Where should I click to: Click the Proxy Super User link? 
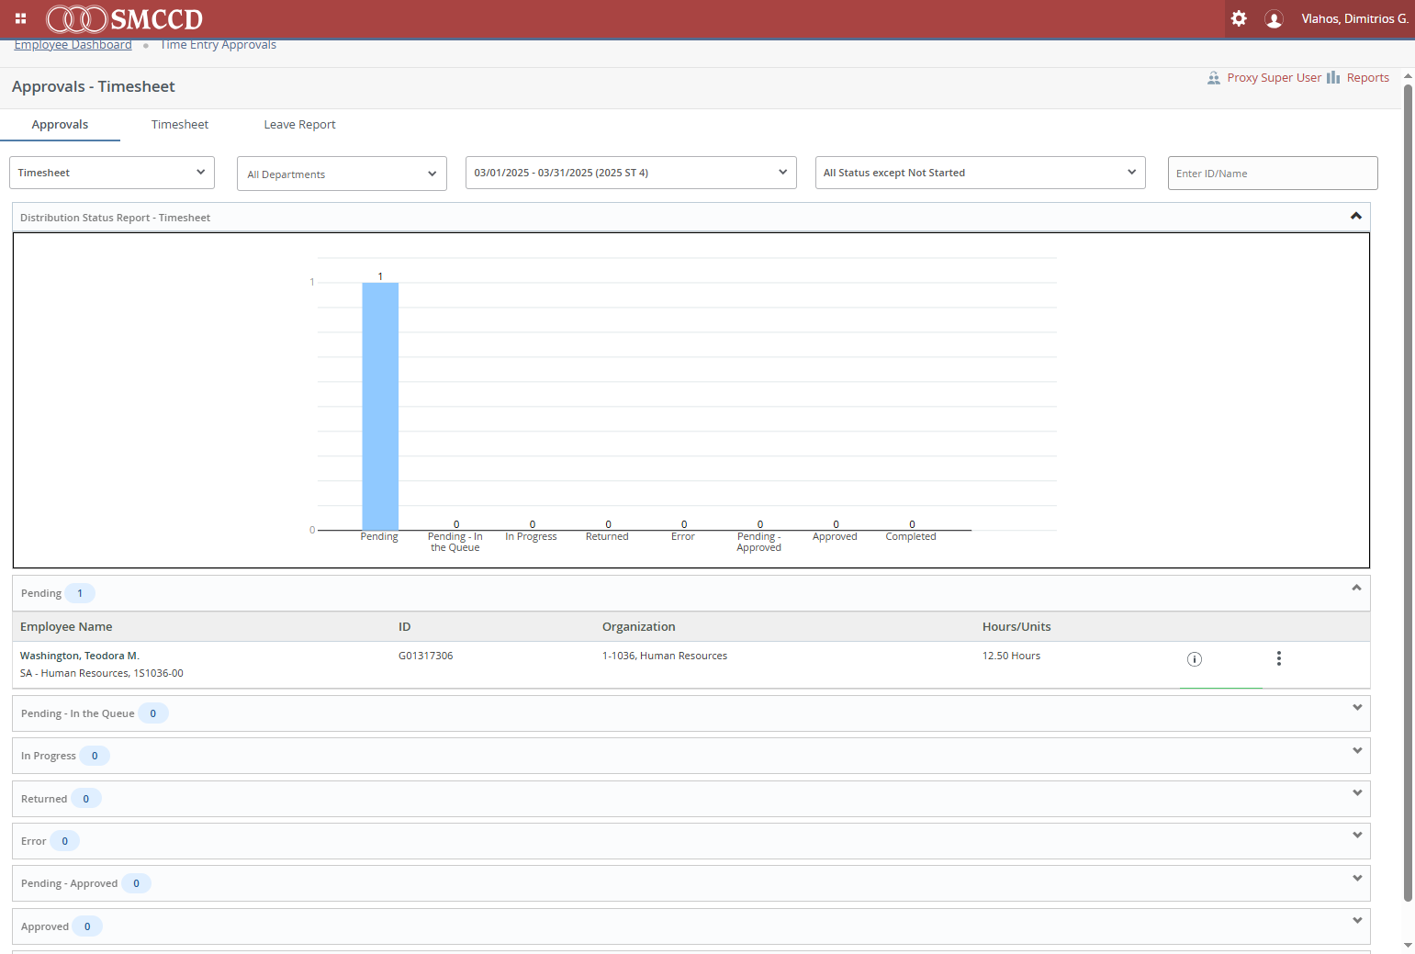point(1275,78)
